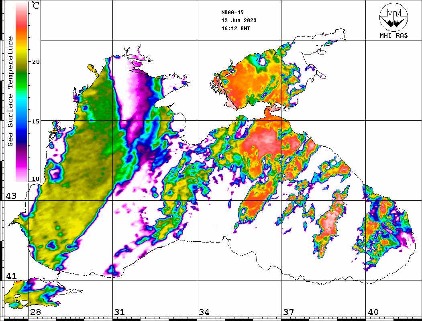Click the longitude label '37'
This screenshot has width=422, height=321.
(289, 312)
